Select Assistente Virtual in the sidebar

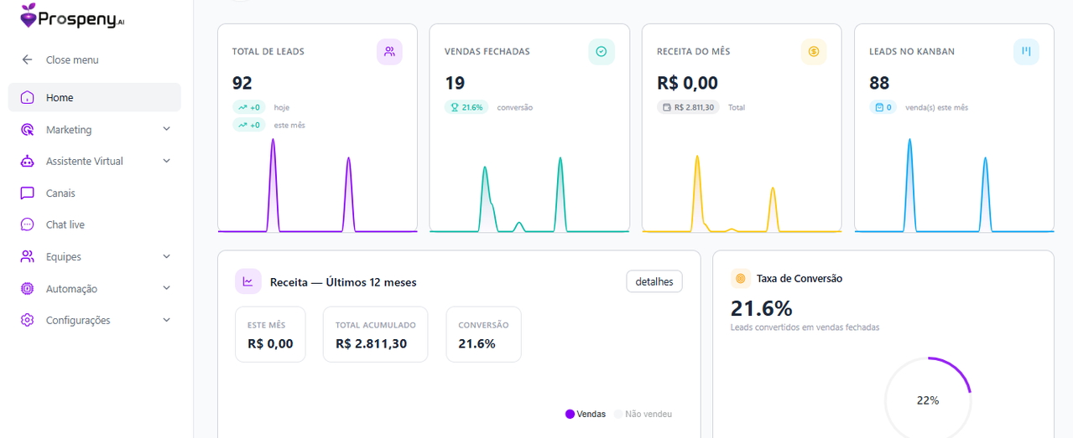[95, 161]
